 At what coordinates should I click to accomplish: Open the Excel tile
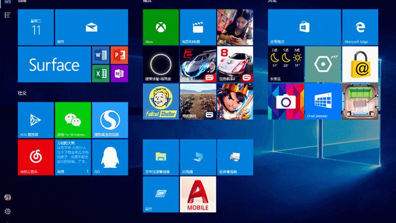tap(100, 74)
